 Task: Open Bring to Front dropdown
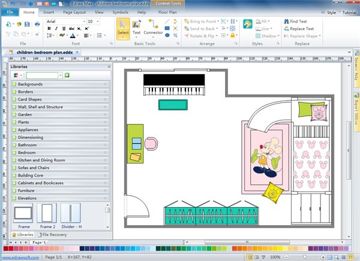pyautogui.click(x=218, y=22)
